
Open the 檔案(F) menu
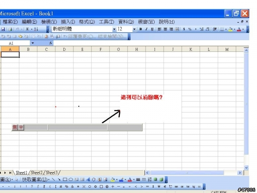[x=10, y=22]
